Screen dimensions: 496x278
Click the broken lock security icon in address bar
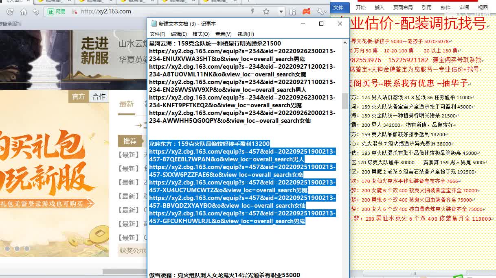[x=75, y=12]
